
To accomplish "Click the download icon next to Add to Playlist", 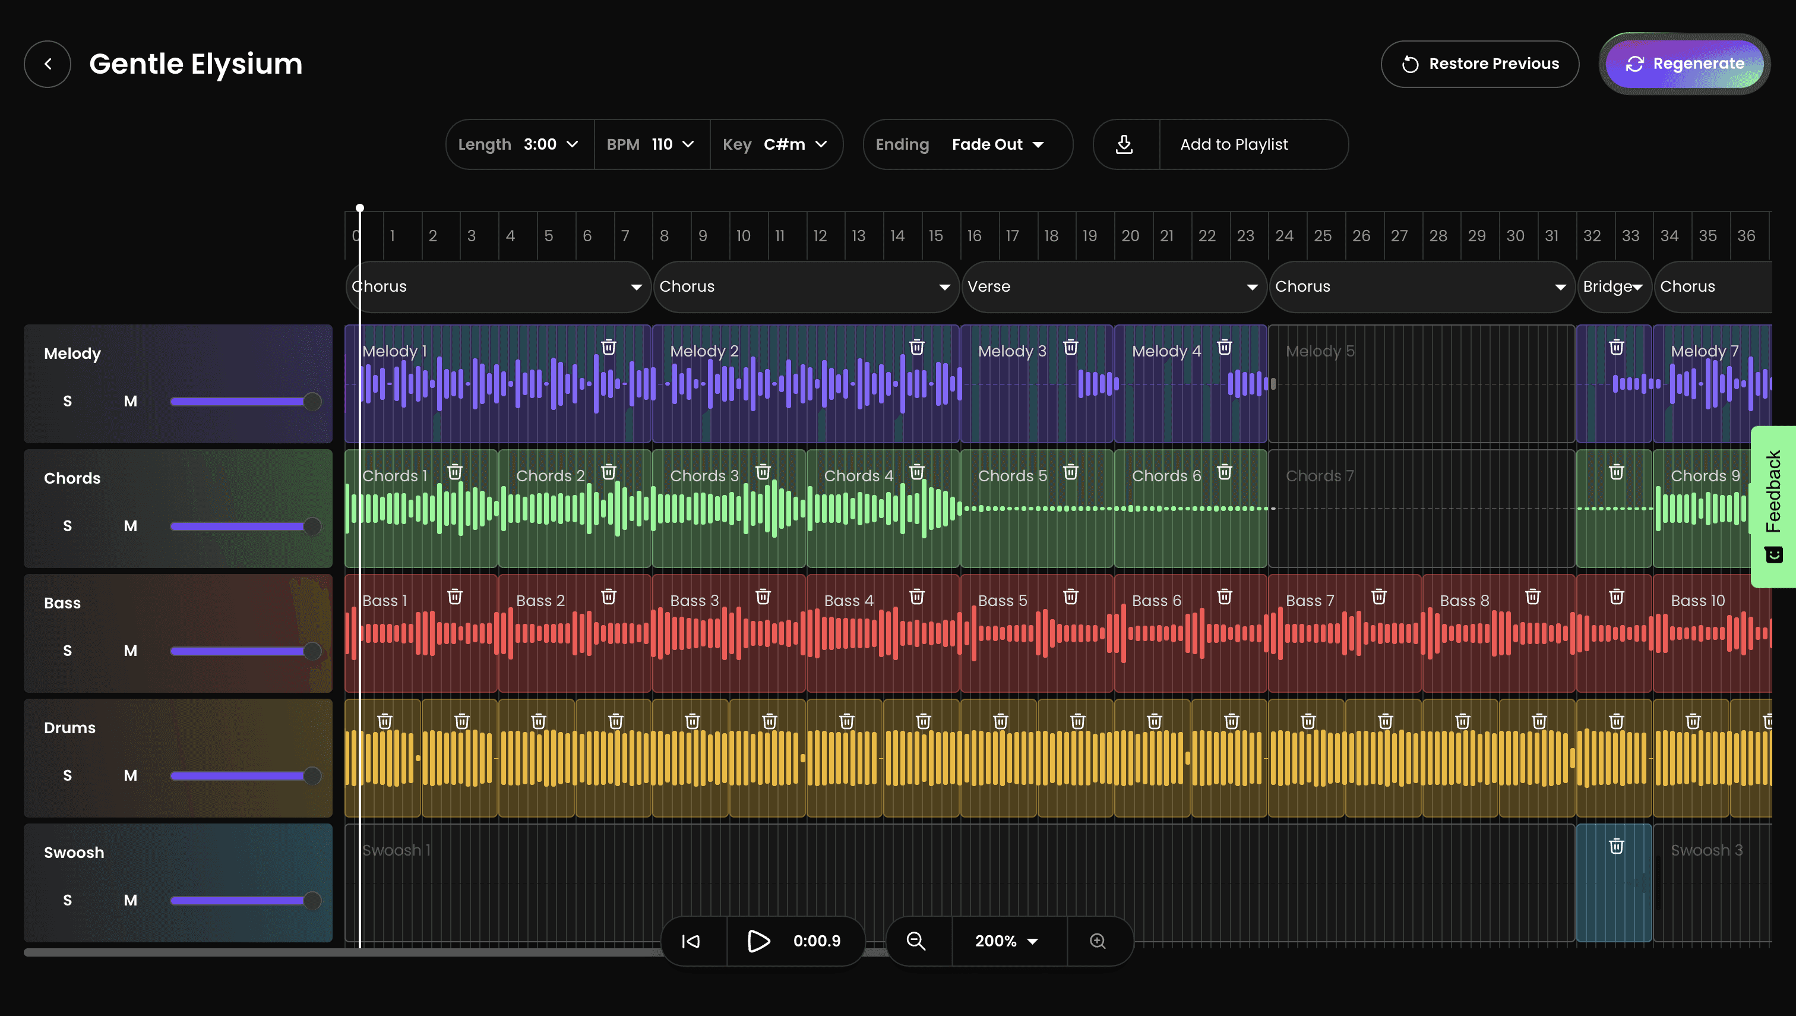I will point(1124,144).
